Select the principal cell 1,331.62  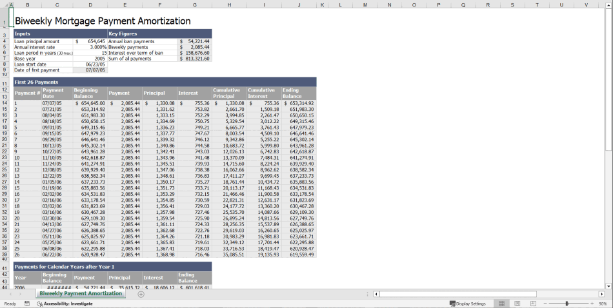click(x=160, y=110)
